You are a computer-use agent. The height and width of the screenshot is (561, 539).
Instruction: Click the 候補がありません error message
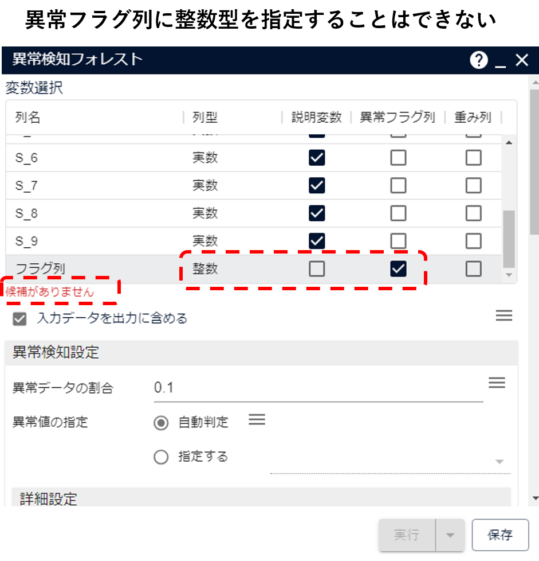pos(49,291)
